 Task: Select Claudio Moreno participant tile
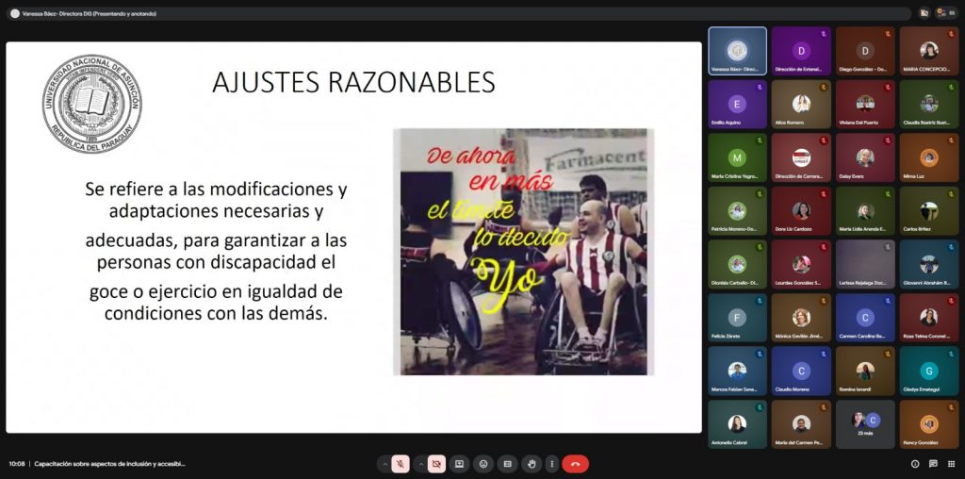point(801,371)
